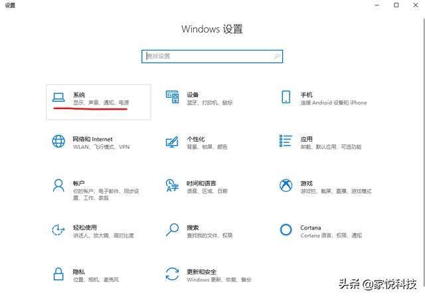Open the Network globe icon
Screen dimensions: 425x298
click(x=58, y=142)
